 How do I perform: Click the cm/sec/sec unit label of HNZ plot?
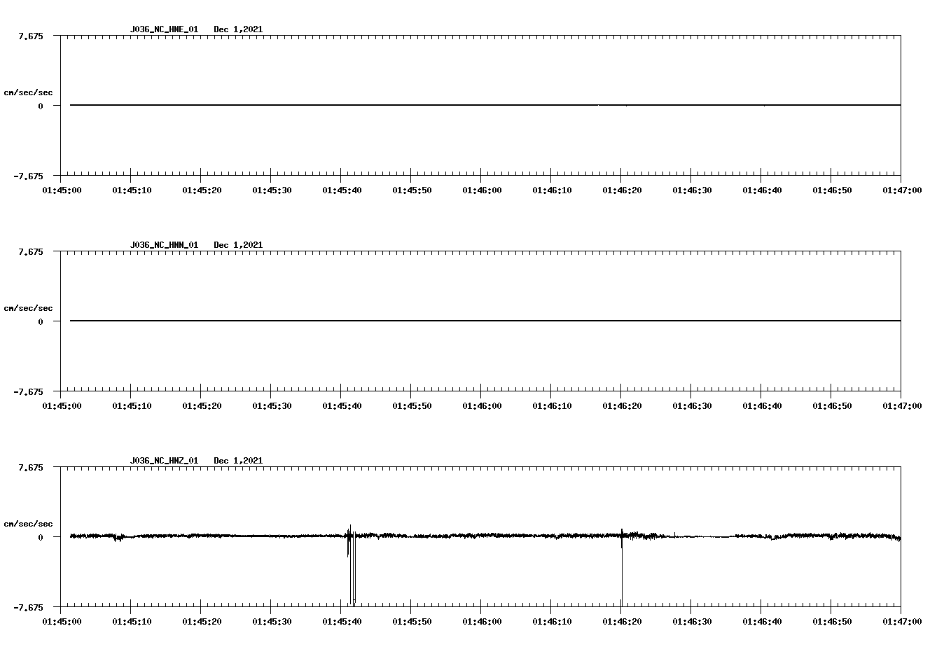click(x=28, y=524)
